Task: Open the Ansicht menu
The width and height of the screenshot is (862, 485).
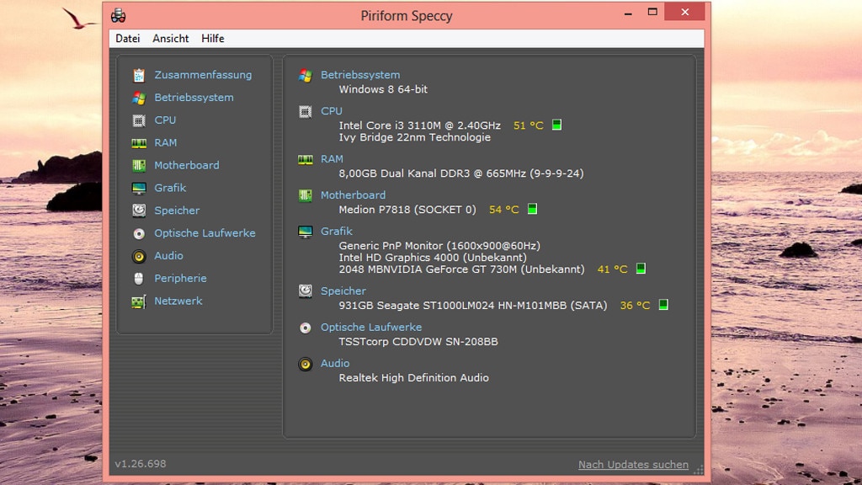Action: tap(170, 39)
